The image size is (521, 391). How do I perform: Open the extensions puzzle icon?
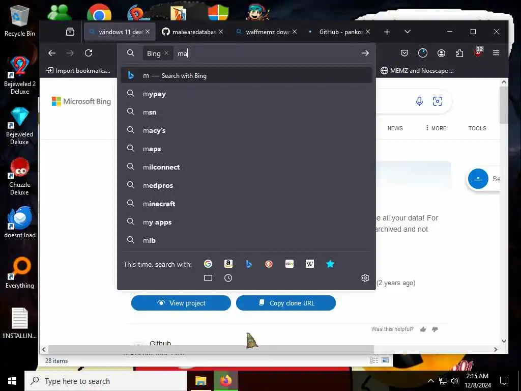pyautogui.click(x=459, y=53)
